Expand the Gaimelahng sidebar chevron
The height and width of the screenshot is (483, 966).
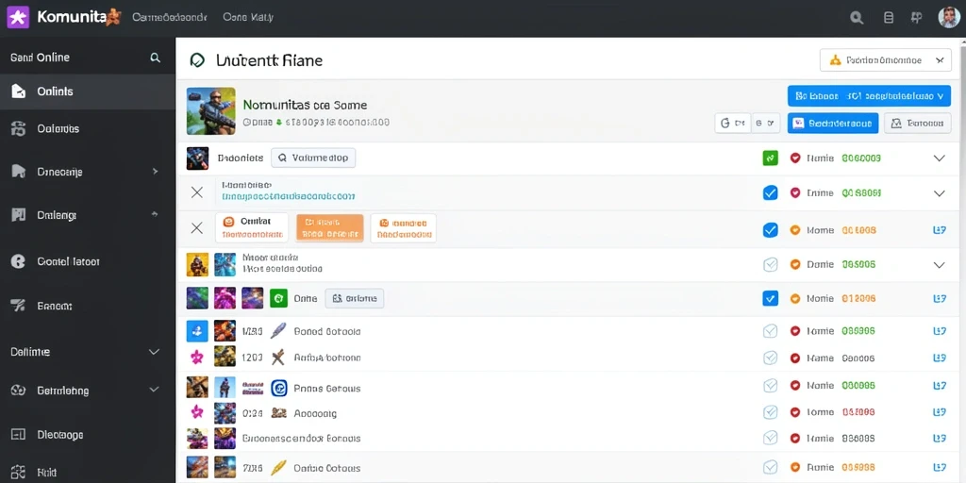(154, 390)
